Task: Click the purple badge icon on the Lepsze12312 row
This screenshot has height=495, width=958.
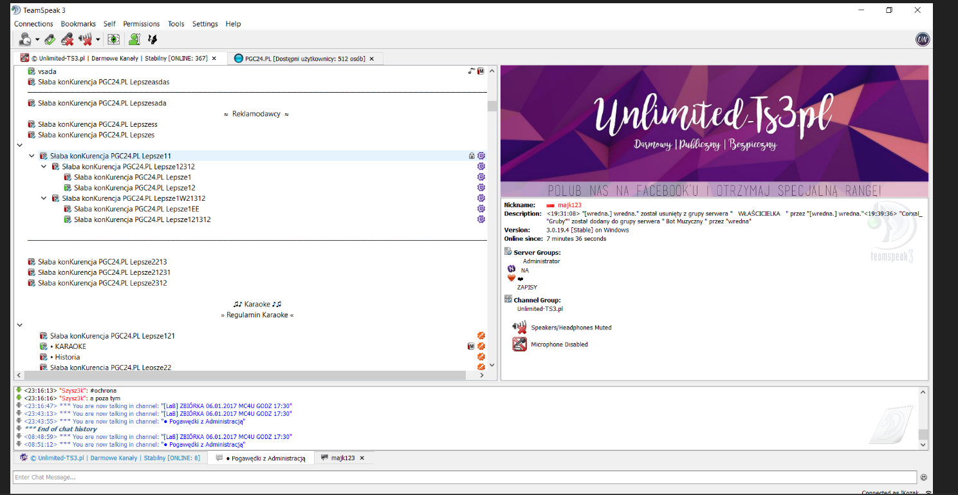Action: tap(481, 167)
